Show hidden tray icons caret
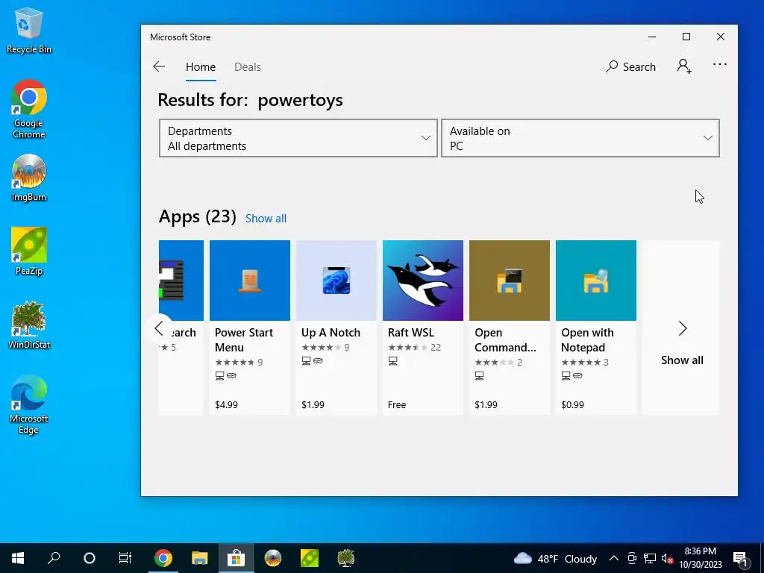 coord(614,558)
